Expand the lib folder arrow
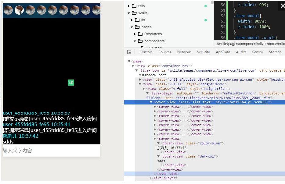This screenshot has width=285, height=184. pyautogui.click(x=132, y=20)
